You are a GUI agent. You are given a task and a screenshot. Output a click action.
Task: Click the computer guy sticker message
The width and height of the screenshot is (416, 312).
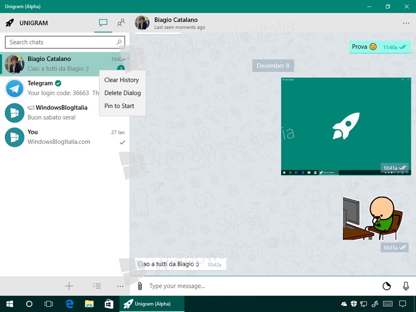[373, 218]
